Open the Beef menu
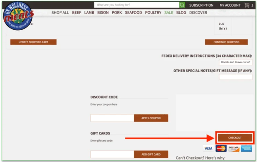The width and height of the screenshot is (257, 162). [x=76, y=13]
